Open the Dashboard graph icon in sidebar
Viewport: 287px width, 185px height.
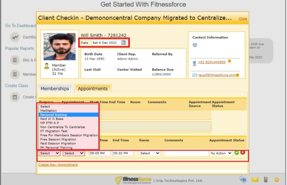click(15, 37)
